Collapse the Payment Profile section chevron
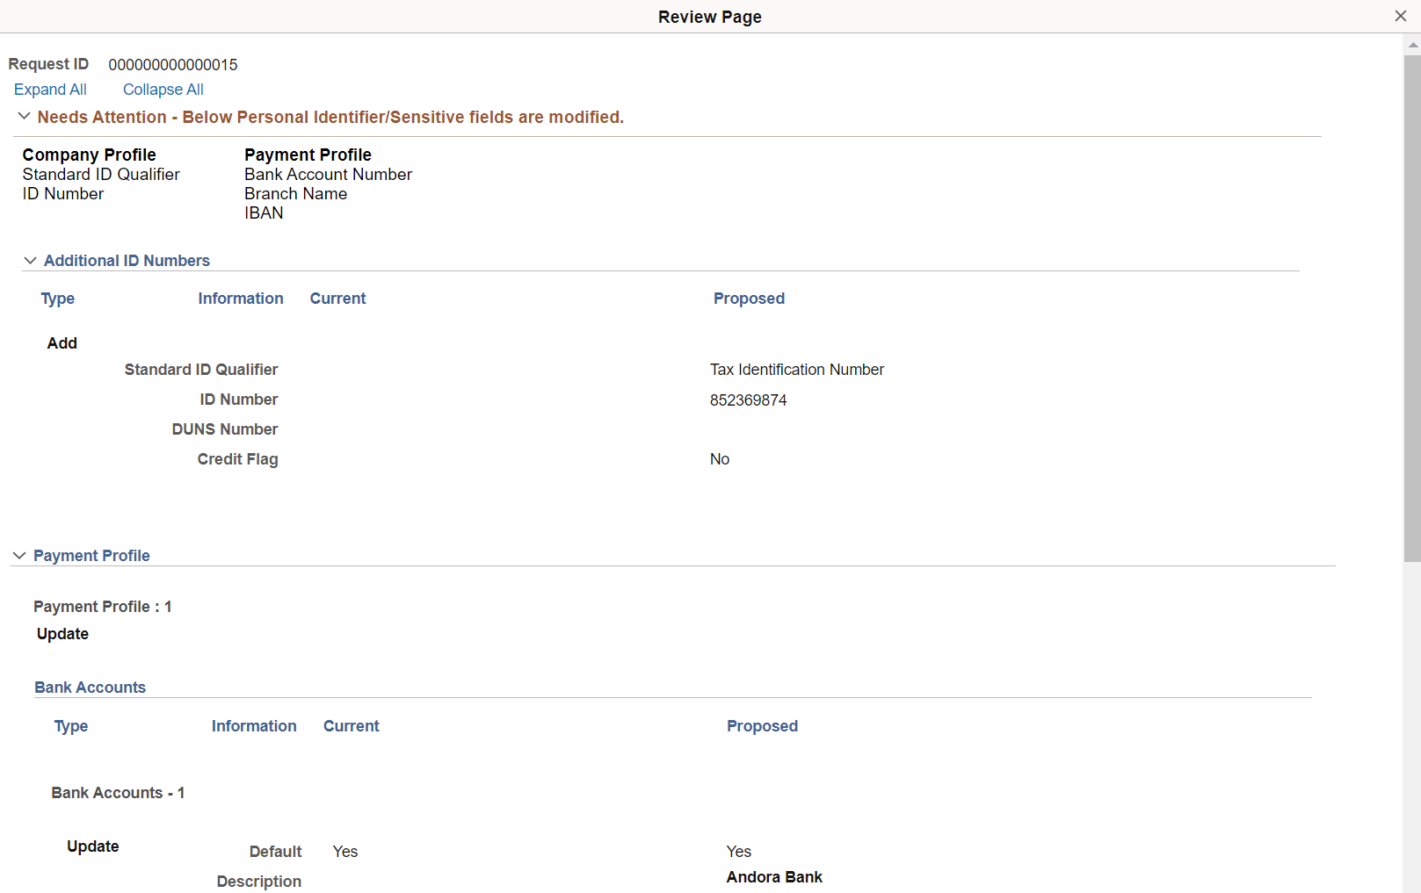 pos(19,555)
